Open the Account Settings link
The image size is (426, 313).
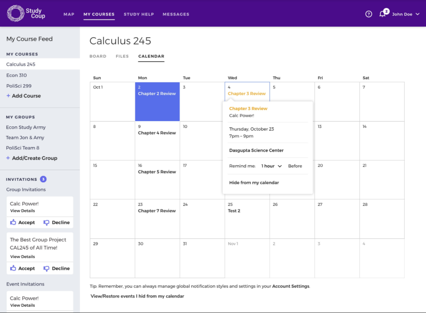pos(291,286)
